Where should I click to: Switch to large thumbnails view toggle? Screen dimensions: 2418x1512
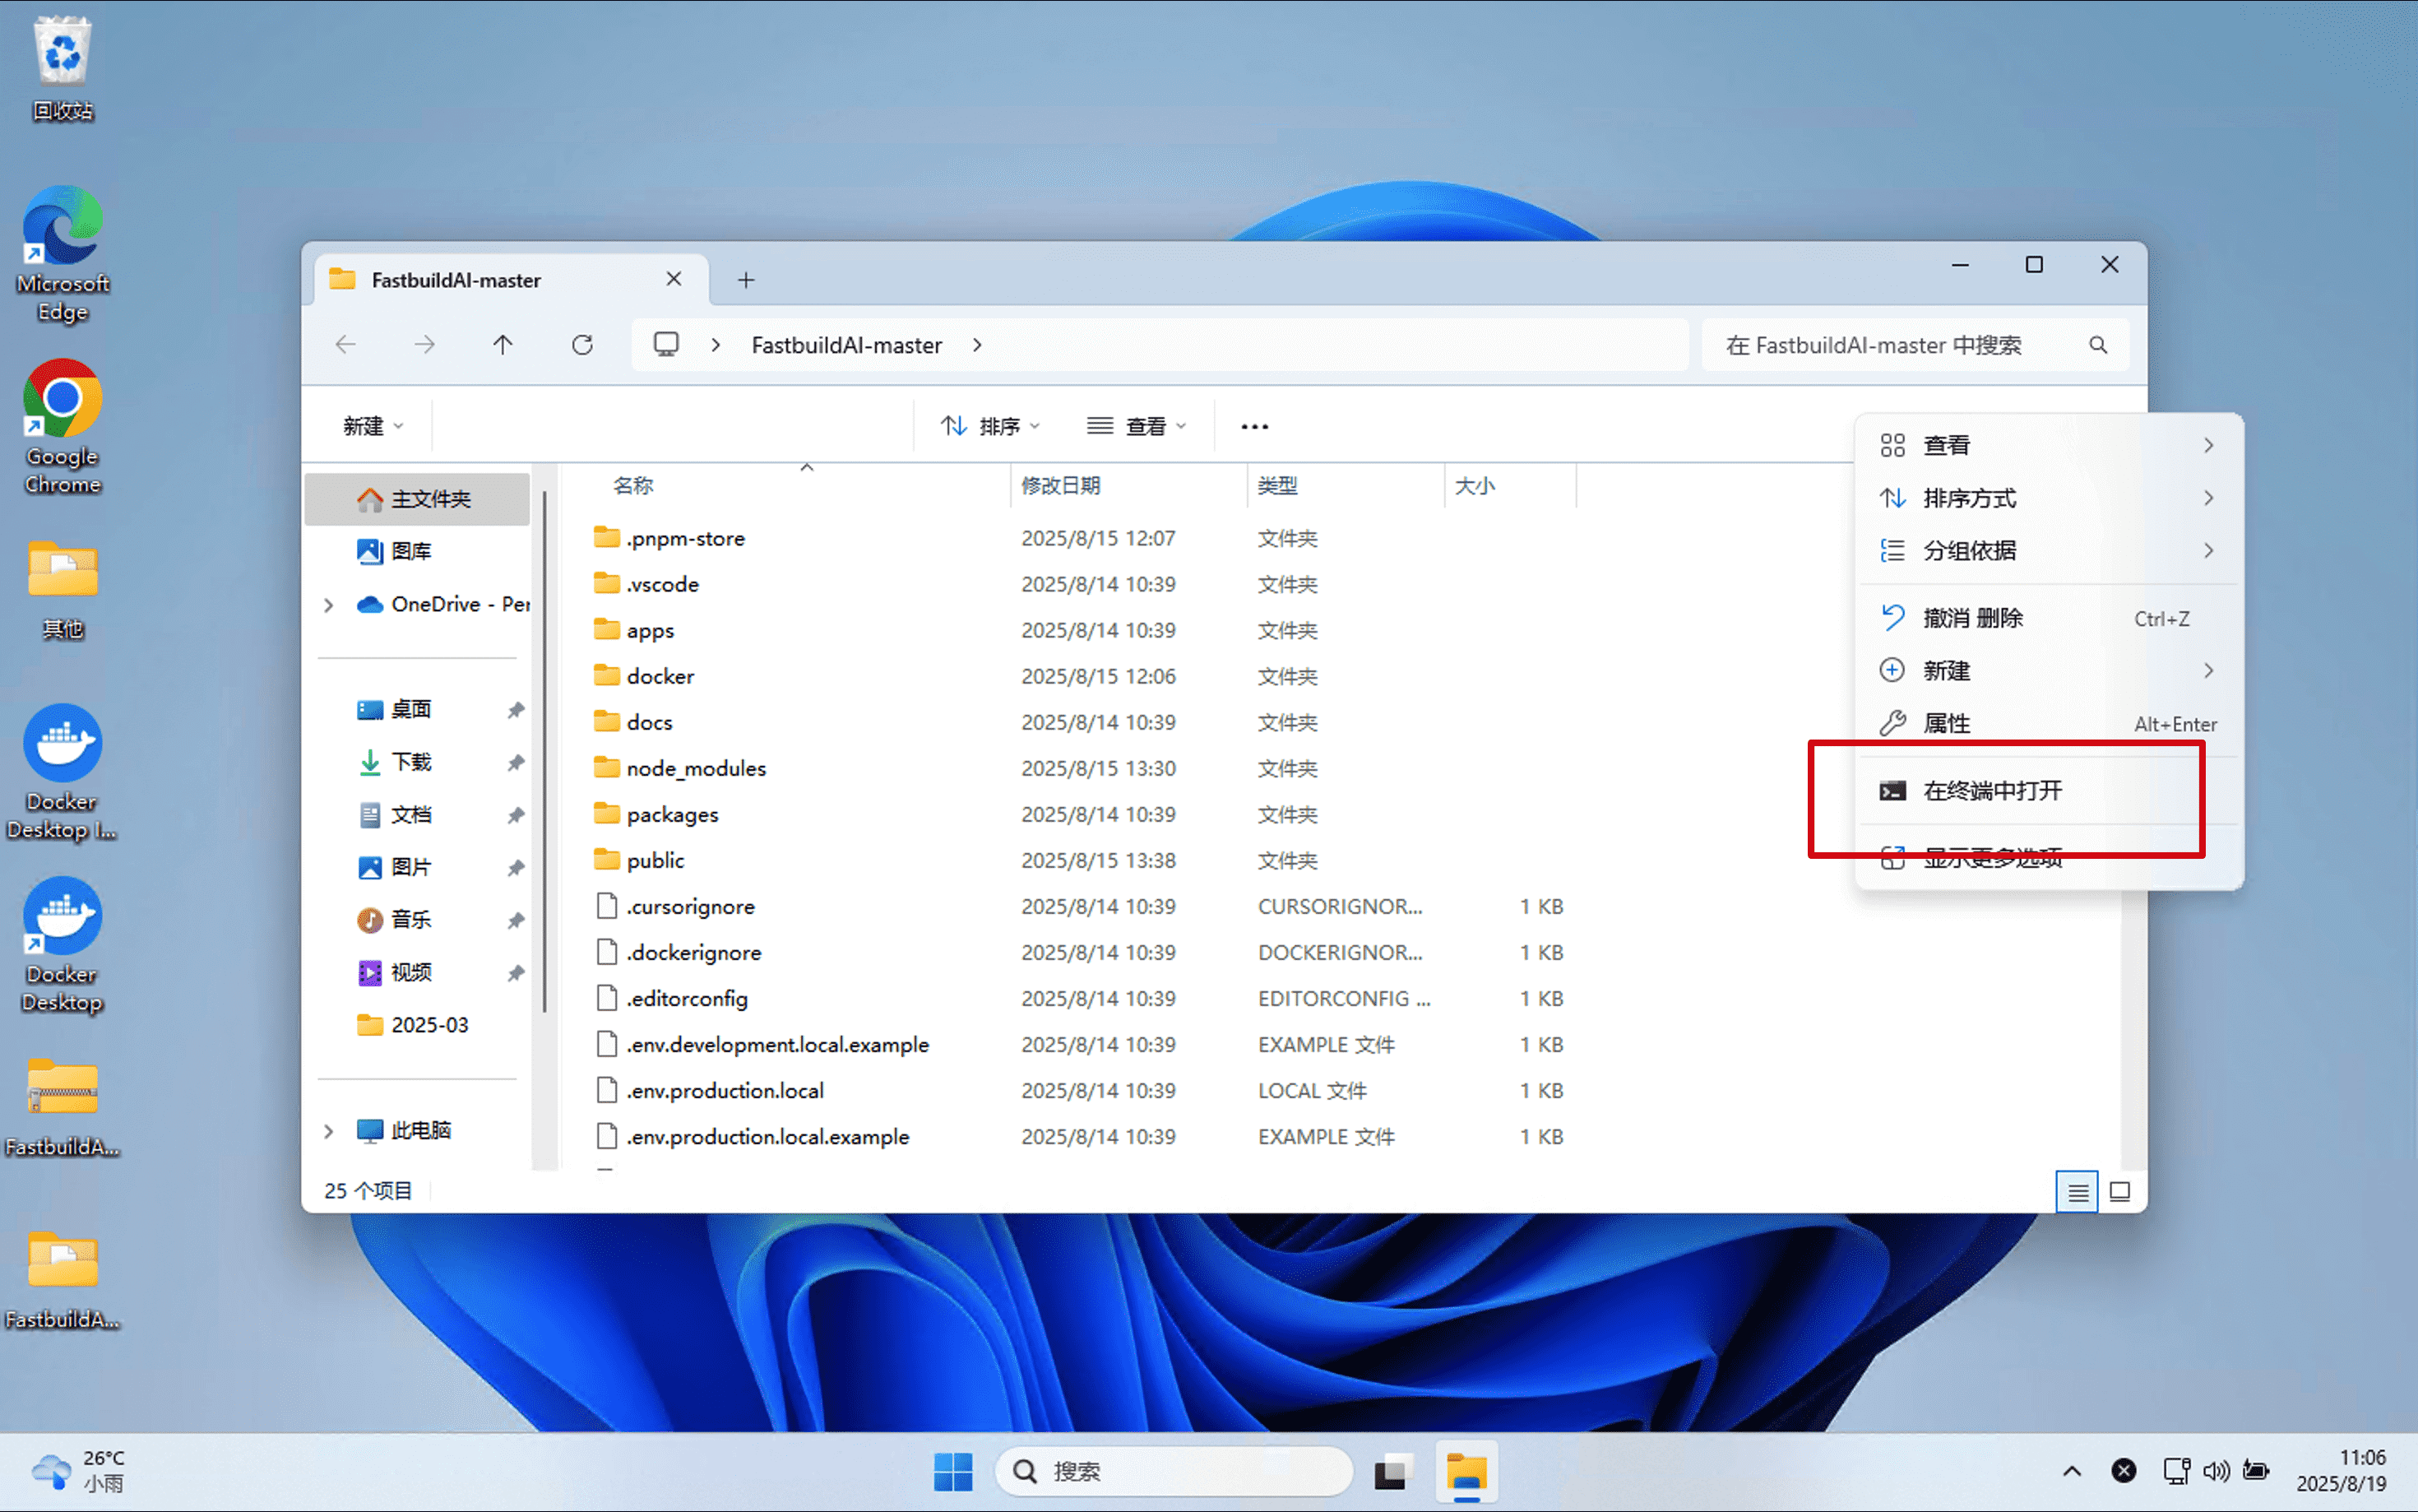(x=2119, y=1192)
